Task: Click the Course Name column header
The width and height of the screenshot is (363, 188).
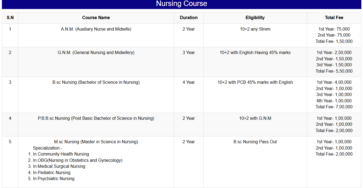Action: coord(96,18)
